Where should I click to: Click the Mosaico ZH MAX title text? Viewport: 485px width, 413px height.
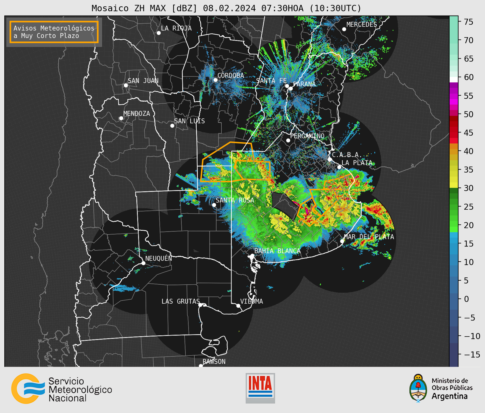point(226,8)
